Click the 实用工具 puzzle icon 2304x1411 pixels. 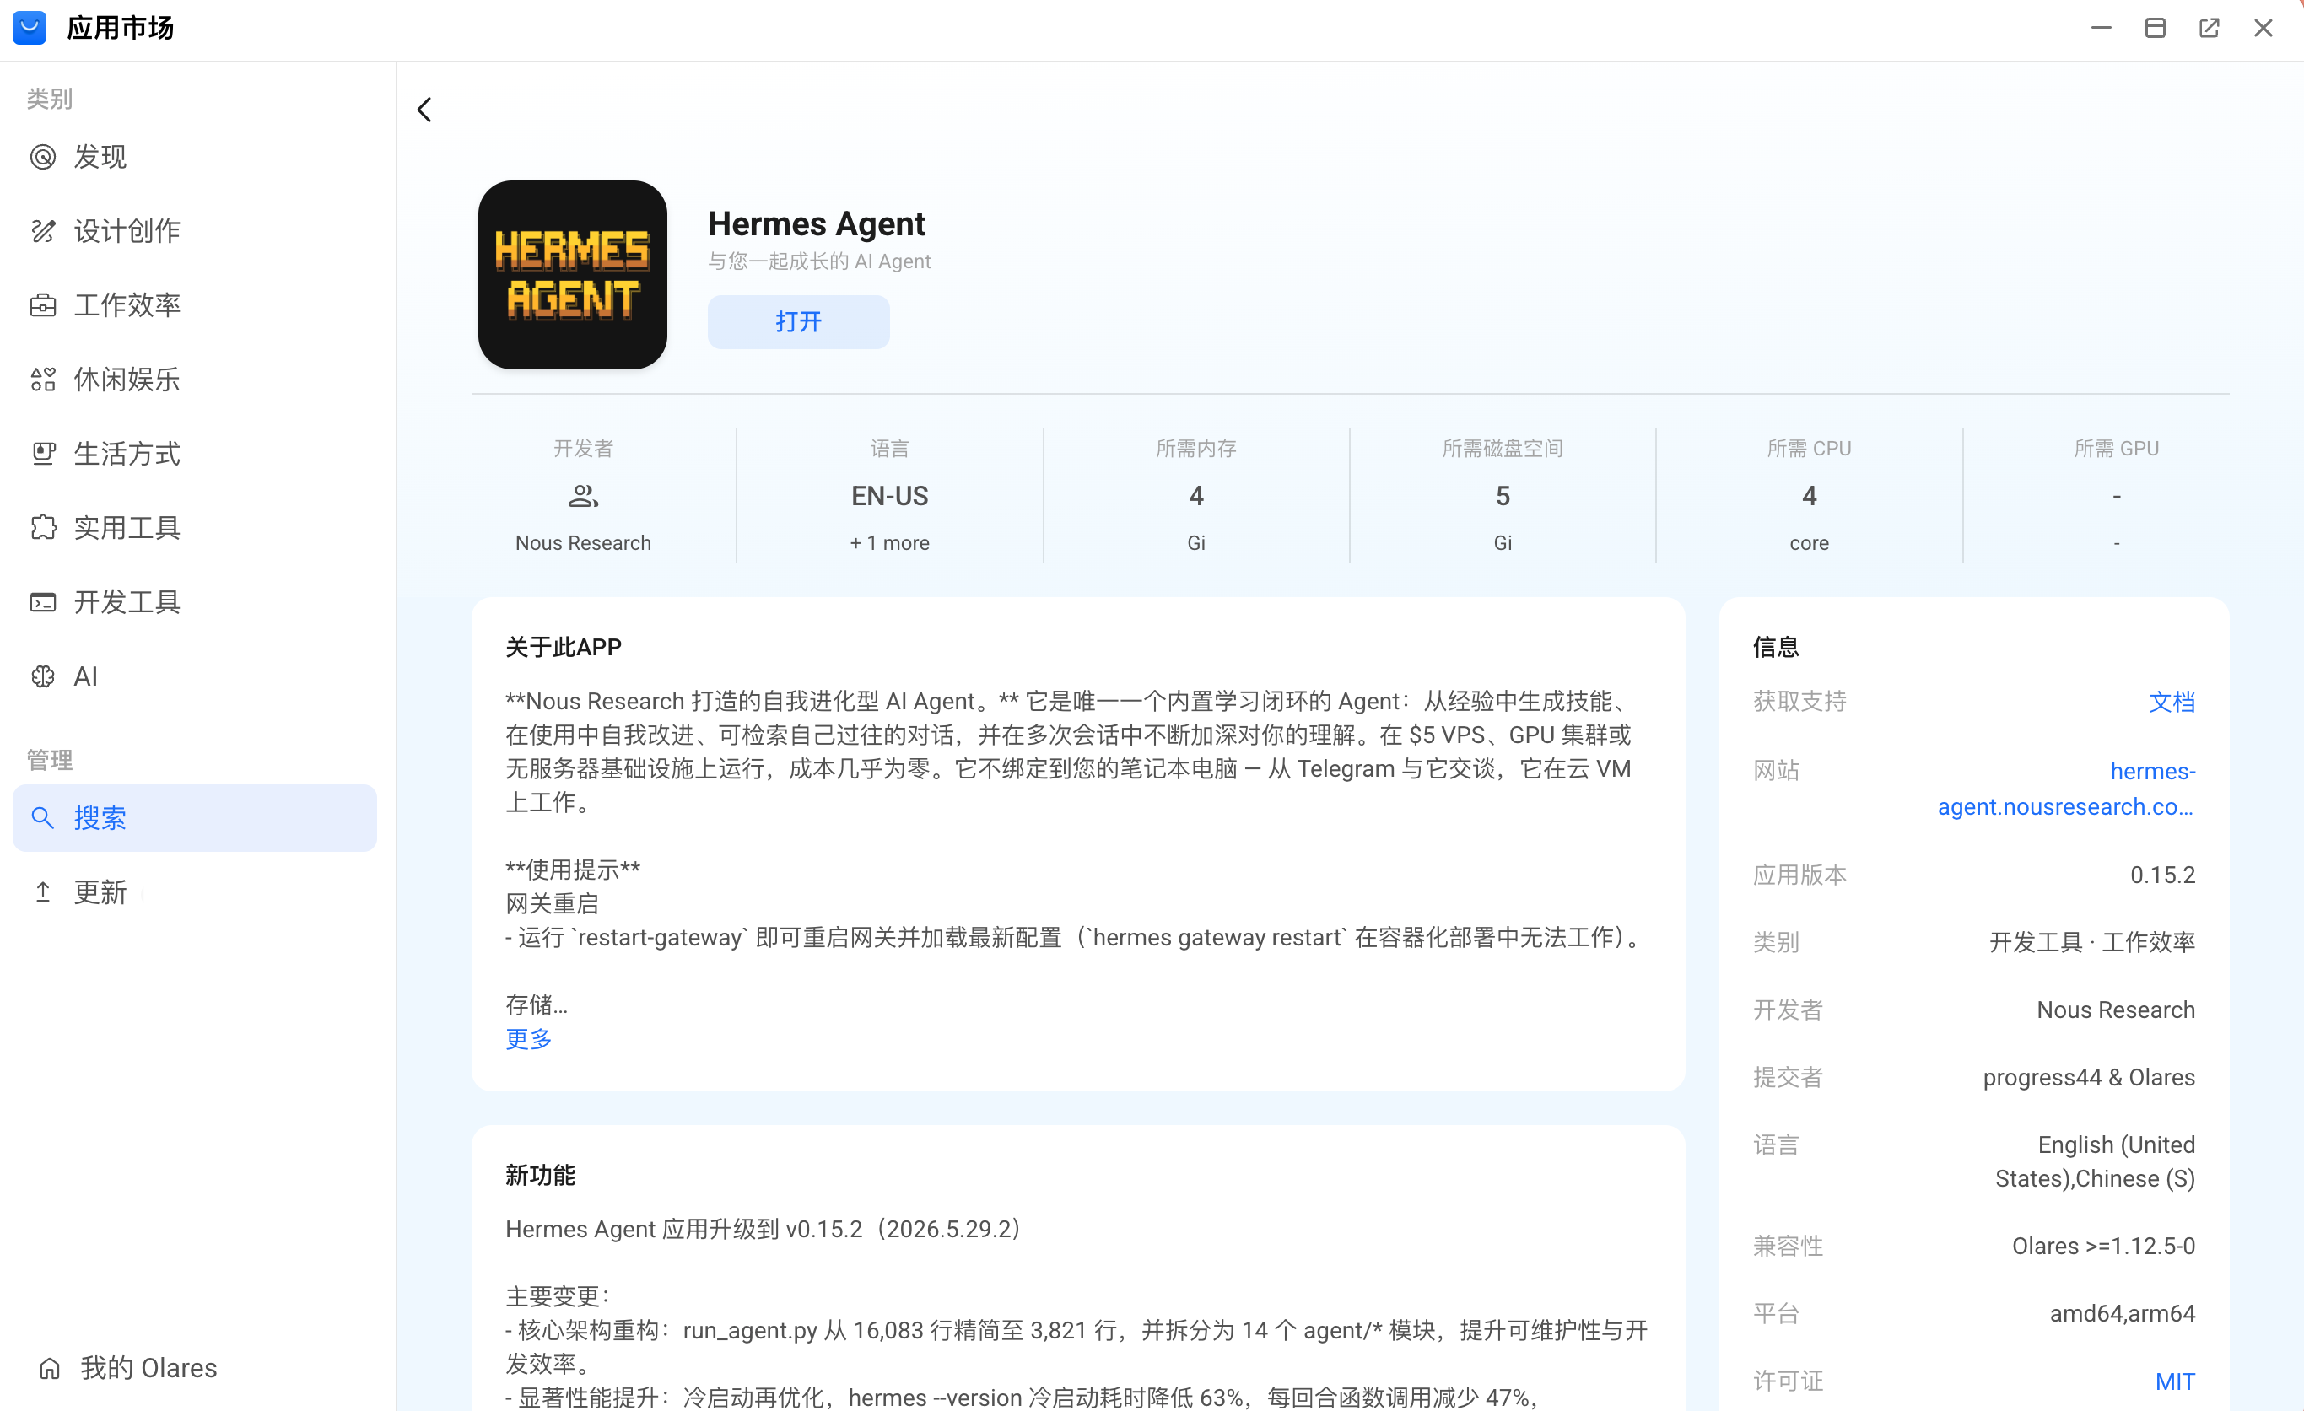(43, 527)
